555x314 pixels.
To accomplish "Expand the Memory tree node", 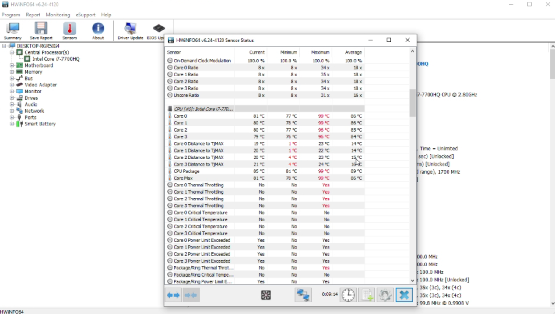I will click(12, 72).
